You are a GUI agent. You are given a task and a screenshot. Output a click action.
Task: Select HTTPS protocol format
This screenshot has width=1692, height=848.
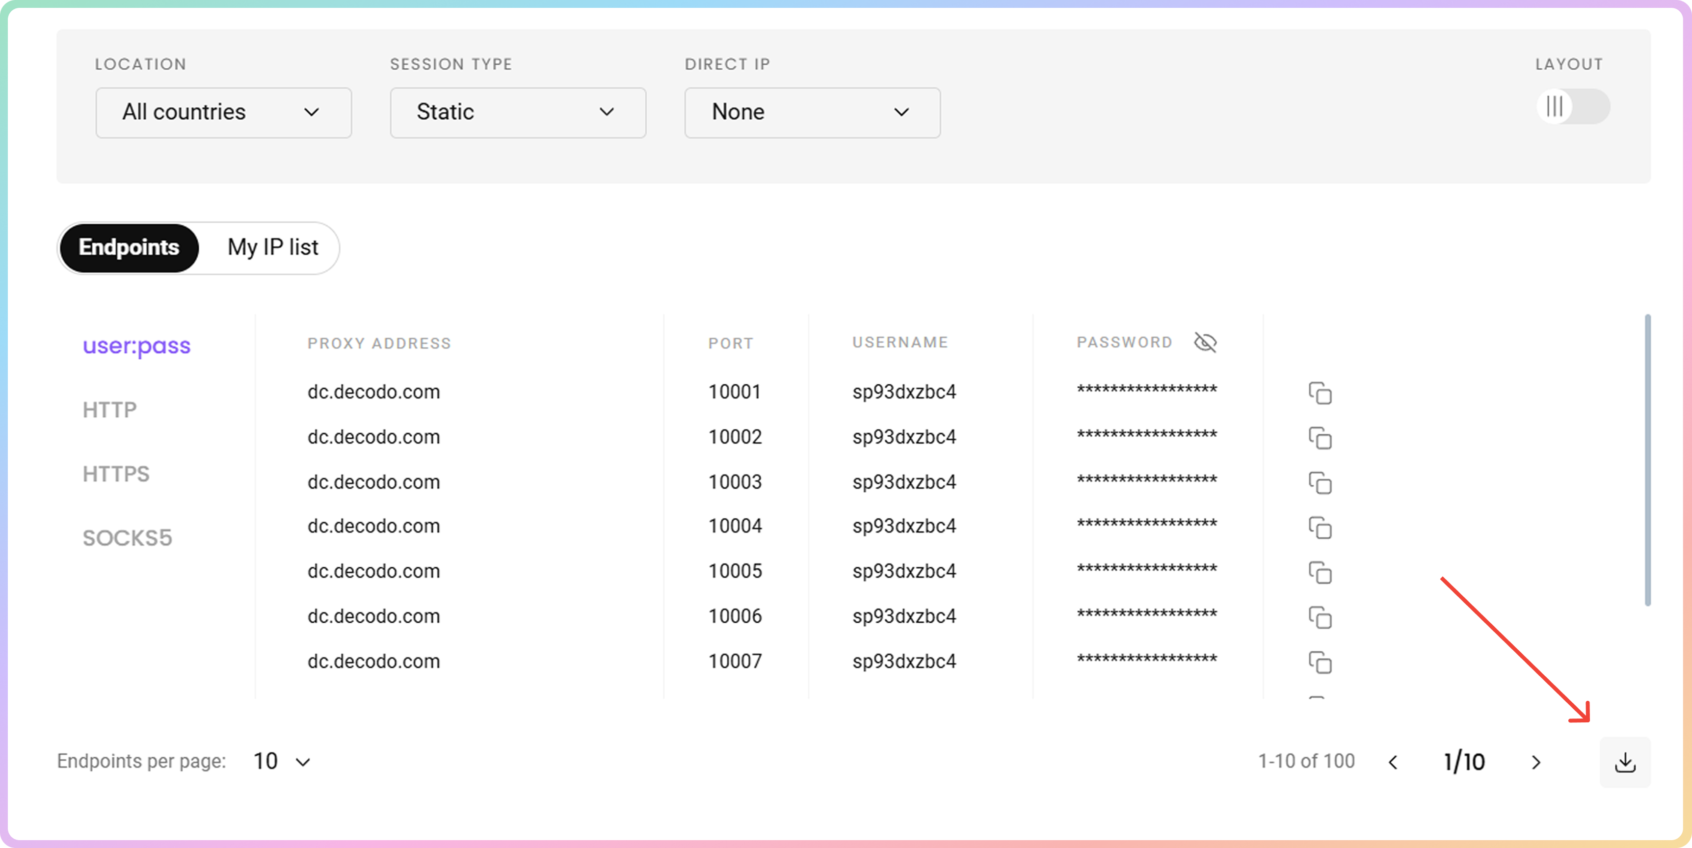coord(116,474)
